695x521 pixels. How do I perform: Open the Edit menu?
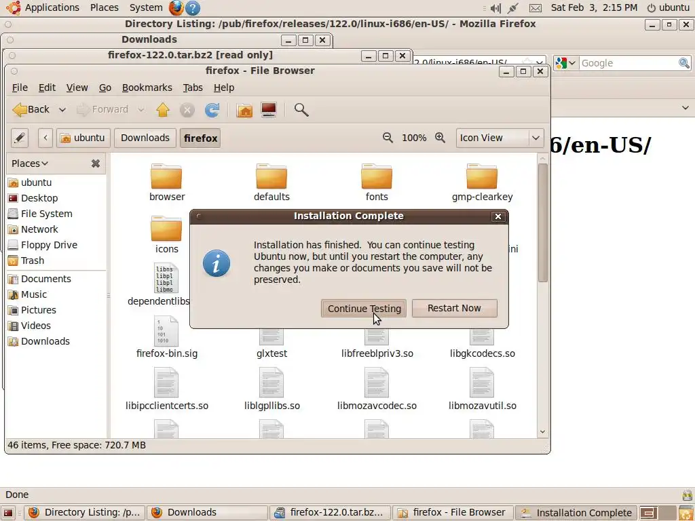[47, 88]
